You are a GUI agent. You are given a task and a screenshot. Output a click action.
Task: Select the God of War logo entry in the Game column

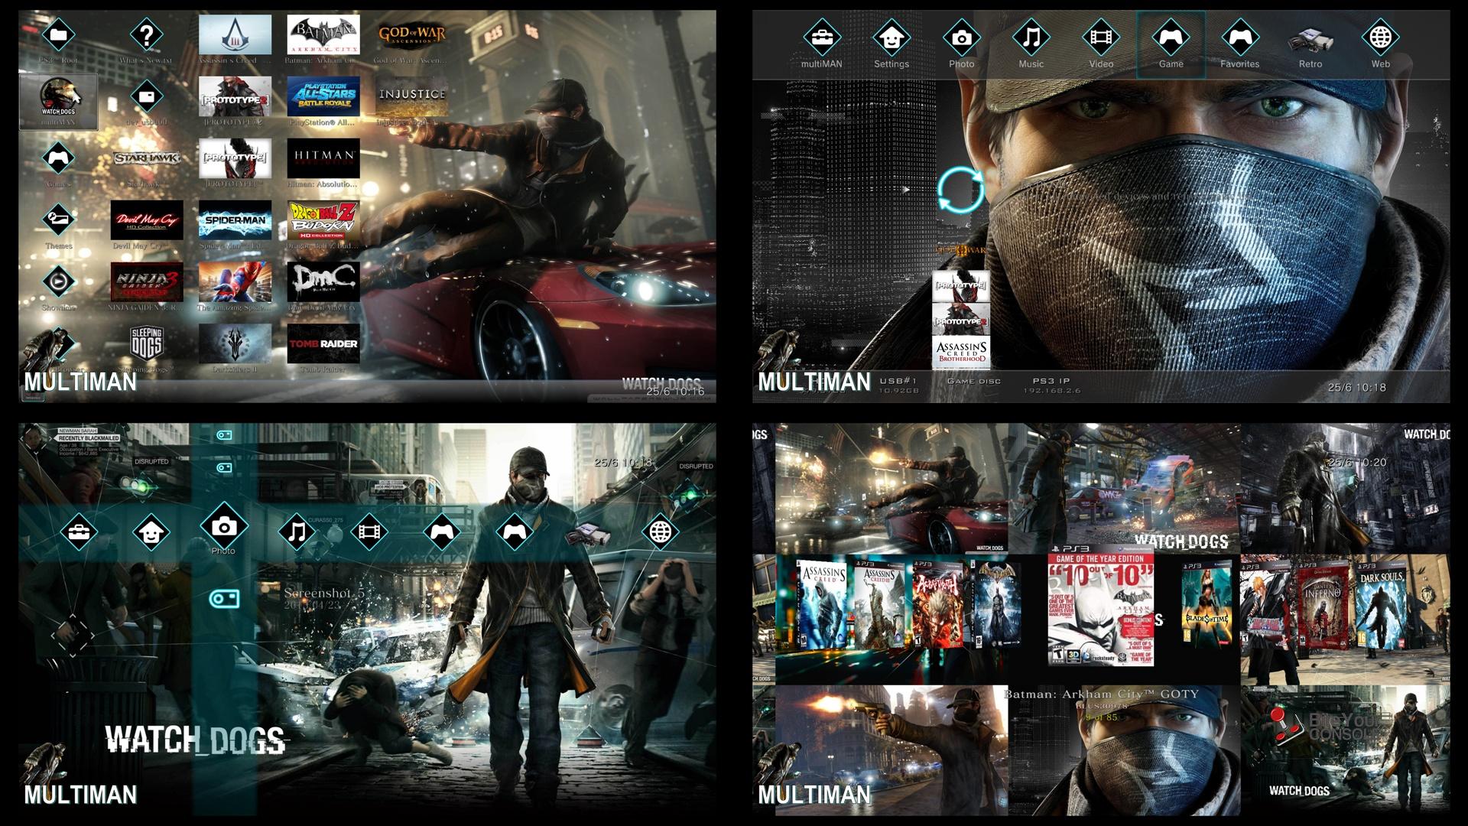click(961, 250)
